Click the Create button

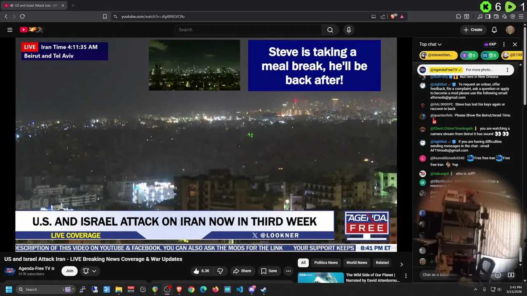[x=473, y=30]
